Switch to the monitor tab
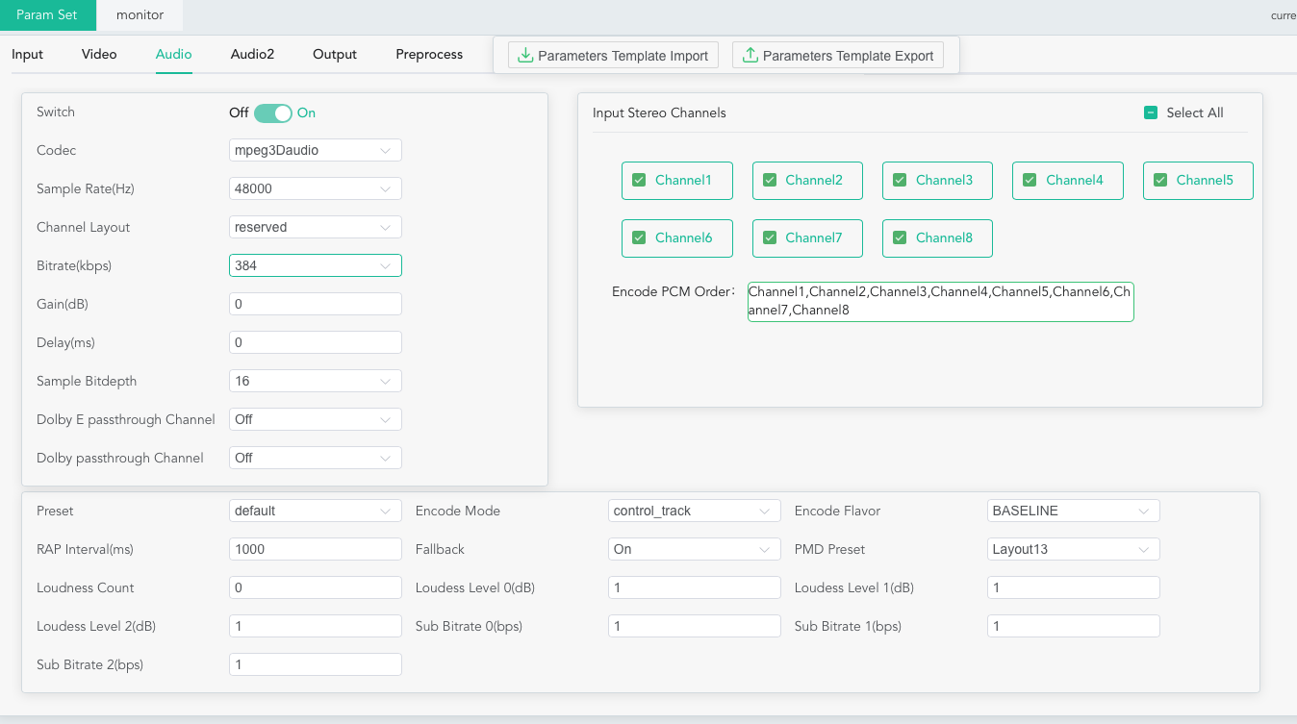The width and height of the screenshot is (1297, 724). click(140, 15)
